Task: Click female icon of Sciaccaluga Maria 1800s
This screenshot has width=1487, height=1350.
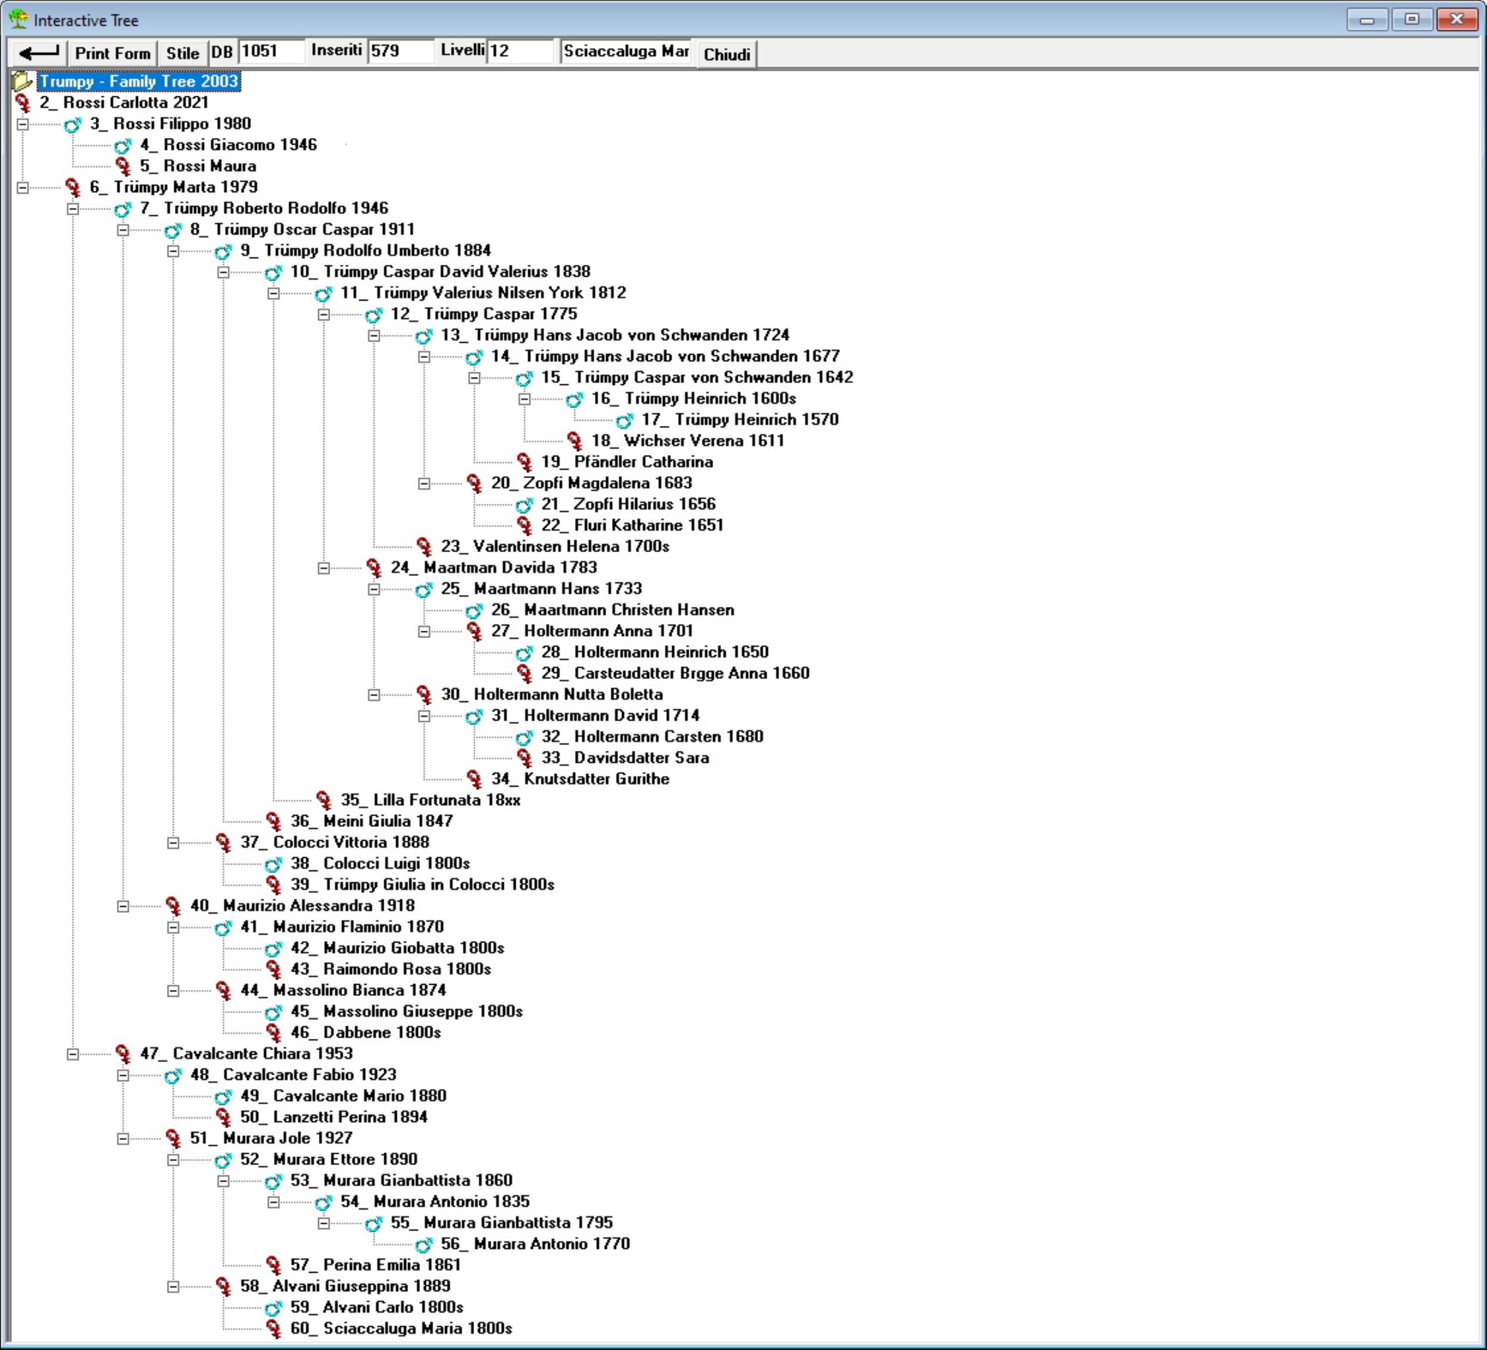Action: [274, 1329]
